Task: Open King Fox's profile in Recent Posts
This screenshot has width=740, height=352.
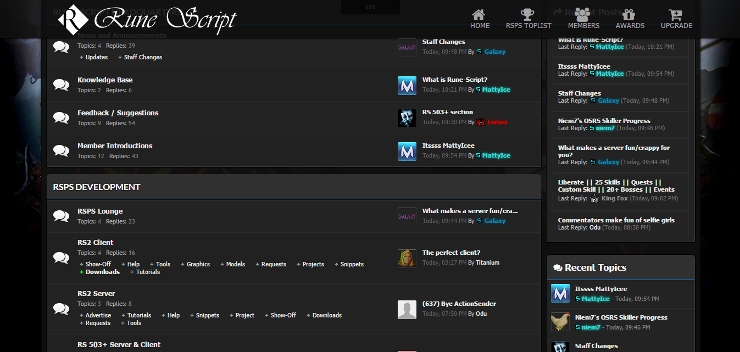Action: (614, 198)
